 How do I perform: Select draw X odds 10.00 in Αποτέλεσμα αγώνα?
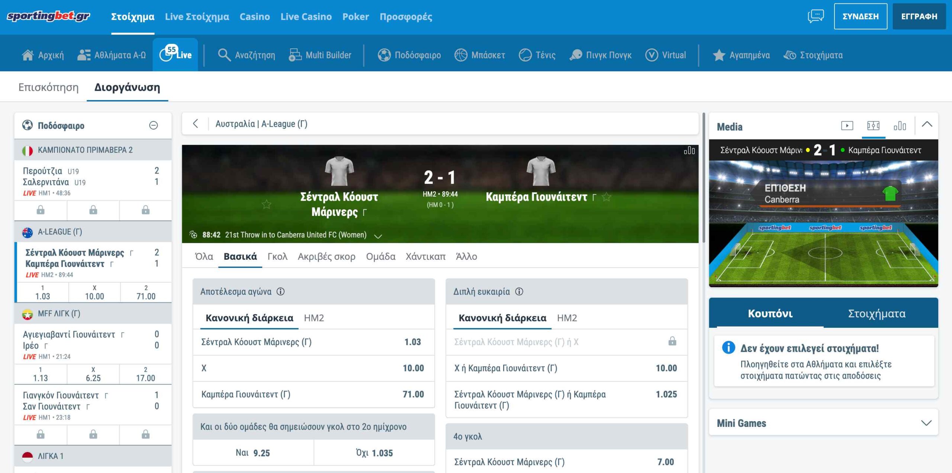[314, 368]
